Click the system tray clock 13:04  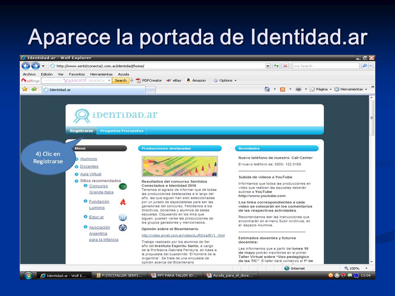[365, 275]
